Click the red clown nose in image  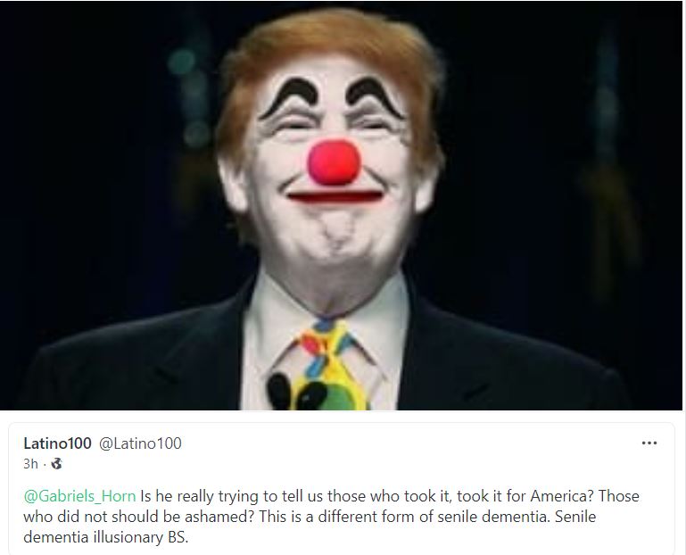(x=335, y=162)
